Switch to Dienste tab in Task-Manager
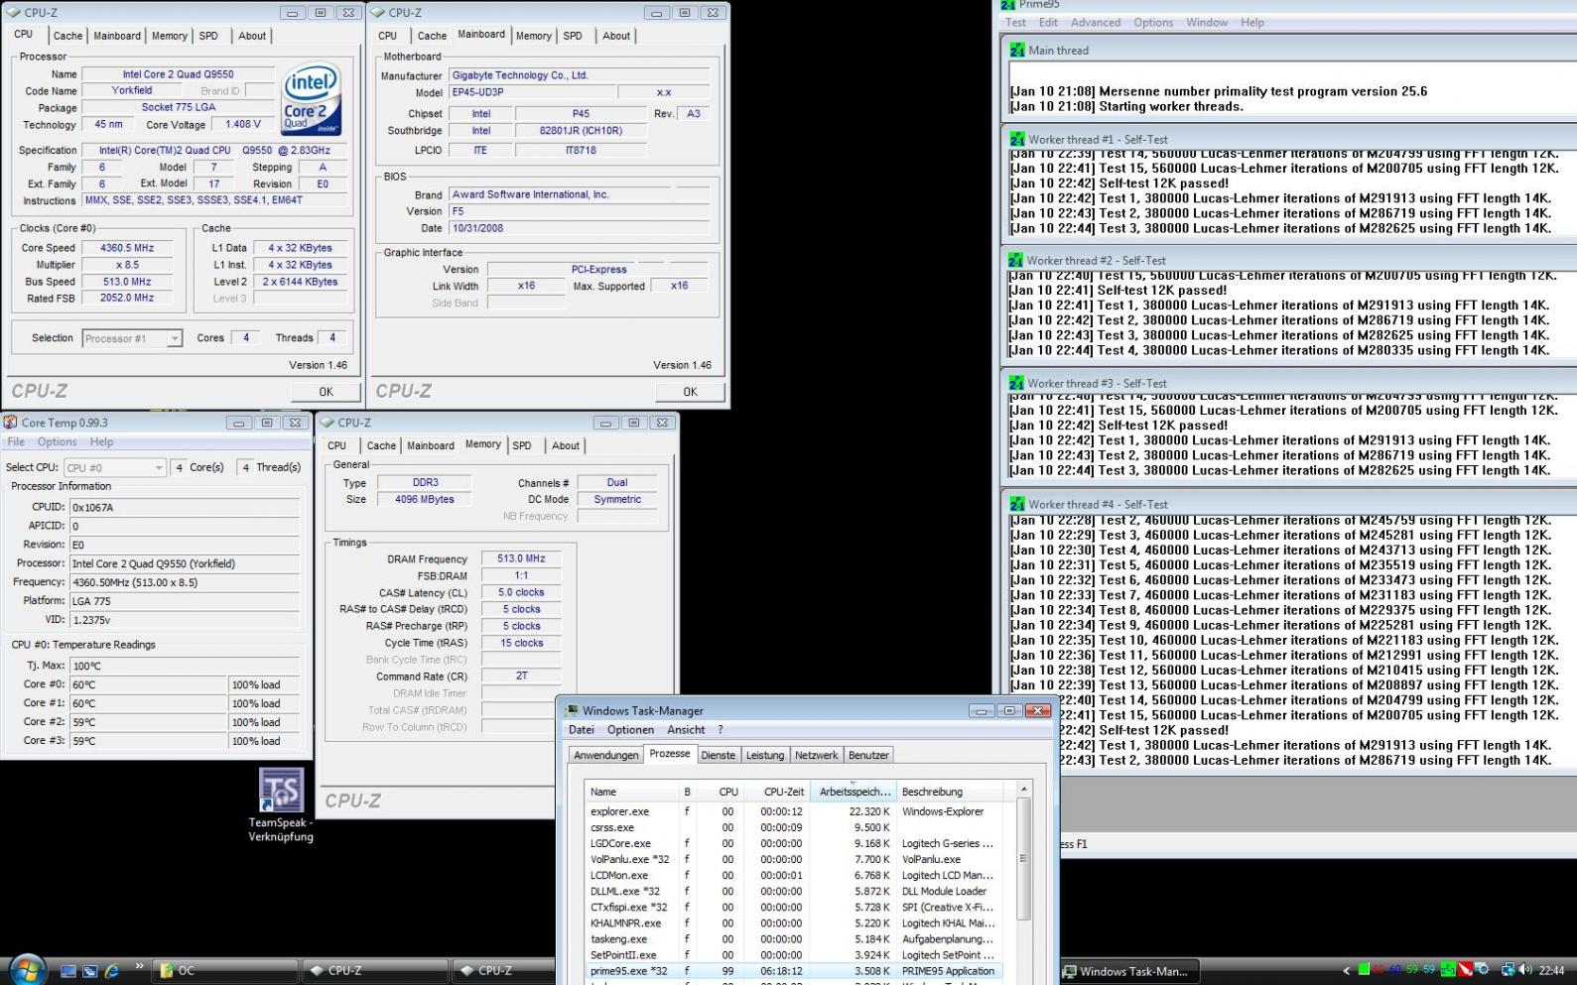This screenshot has width=1577, height=985. click(719, 755)
